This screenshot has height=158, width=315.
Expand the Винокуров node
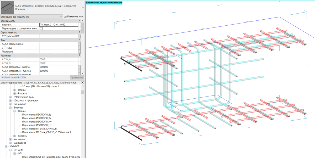(10, 104)
